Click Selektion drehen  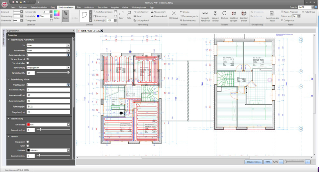pyautogui.click(x=244, y=16)
